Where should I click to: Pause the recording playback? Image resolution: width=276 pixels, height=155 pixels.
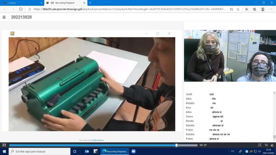(x=4, y=145)
